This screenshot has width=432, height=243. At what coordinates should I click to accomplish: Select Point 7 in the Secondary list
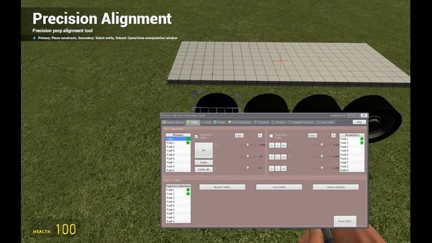pos(352,162)
